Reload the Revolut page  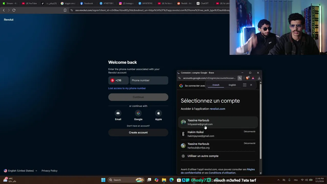(x=14, y=10)
